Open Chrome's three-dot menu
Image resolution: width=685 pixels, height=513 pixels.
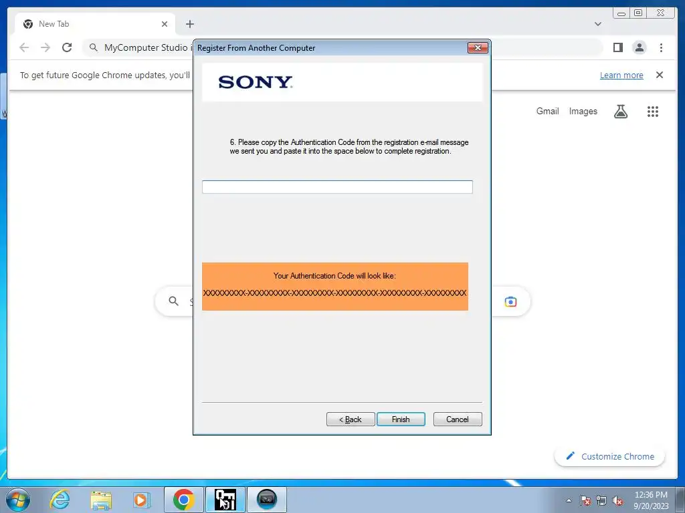pos(661,47)
